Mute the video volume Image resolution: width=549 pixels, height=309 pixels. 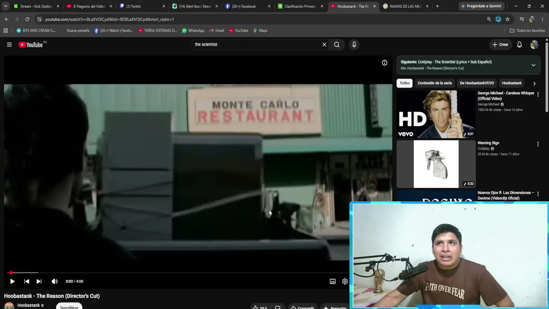(x=54, y=282)
